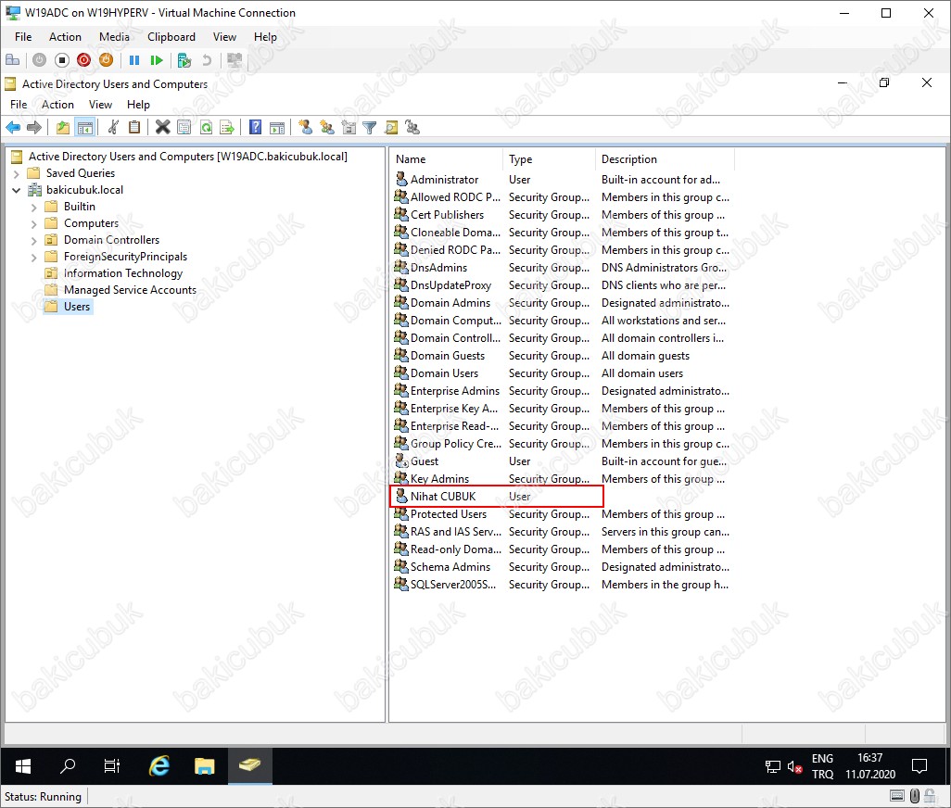Open the notification center icon

pos(919,767)
